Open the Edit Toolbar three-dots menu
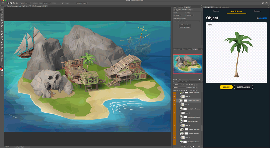 point(2,64)
